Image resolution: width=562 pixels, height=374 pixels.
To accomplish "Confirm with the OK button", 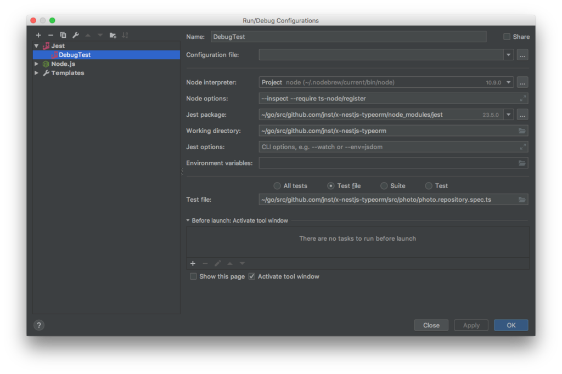I will (511, 325).
